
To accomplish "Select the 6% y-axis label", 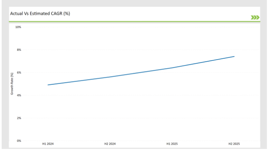I will click(19, 72).
